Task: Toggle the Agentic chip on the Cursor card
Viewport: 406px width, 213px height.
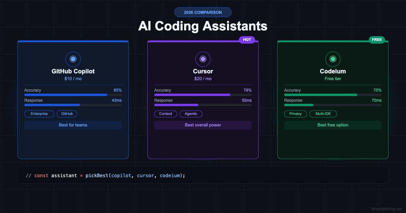Action: coord(191,114)
